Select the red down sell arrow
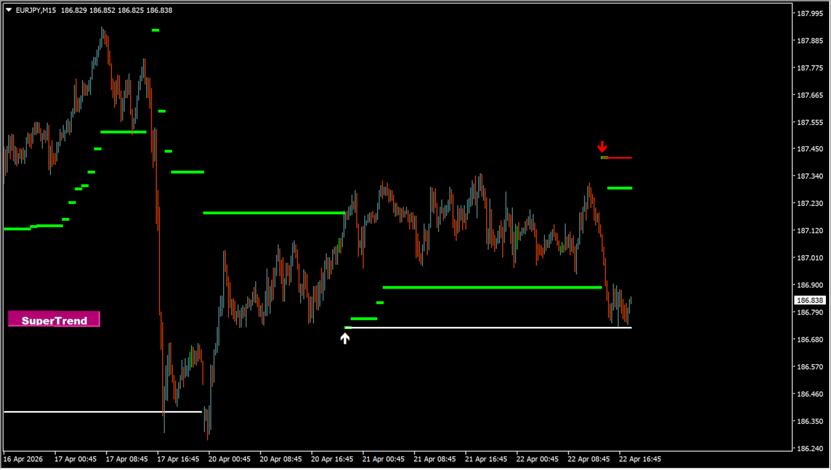The image size is (831, 470). 602,147
